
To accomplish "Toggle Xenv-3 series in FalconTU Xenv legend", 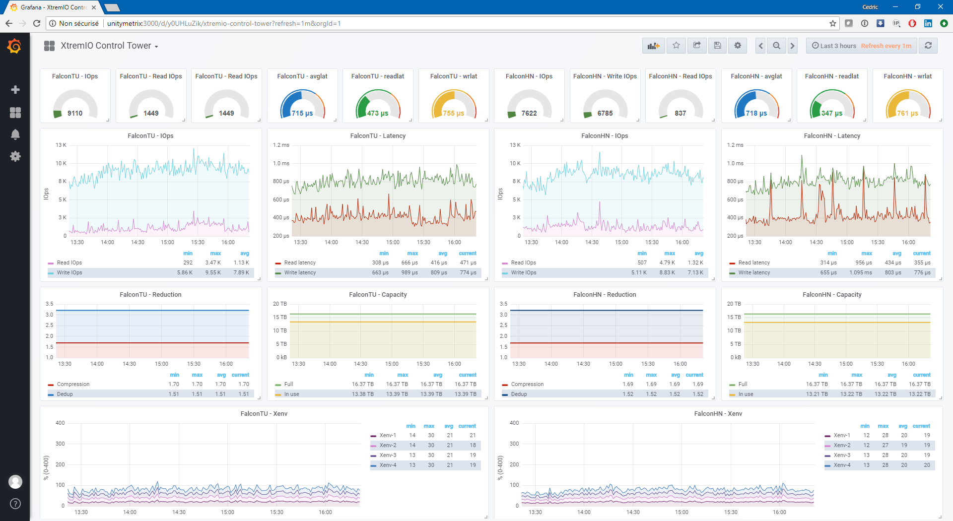I will click(388, 456).
